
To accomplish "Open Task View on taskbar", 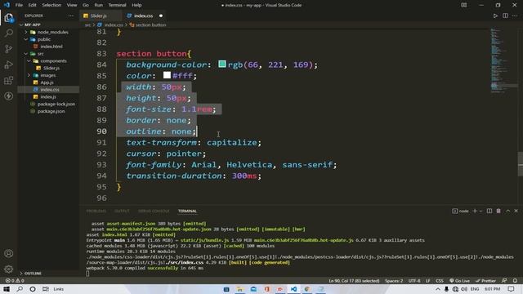I will pyautogui.click(x=46, y=289).
